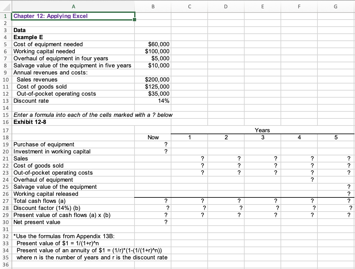Click the Total cash flows (a) label cell
The image size is (355, 269).
pyautogui.click(x=73, y=201)
